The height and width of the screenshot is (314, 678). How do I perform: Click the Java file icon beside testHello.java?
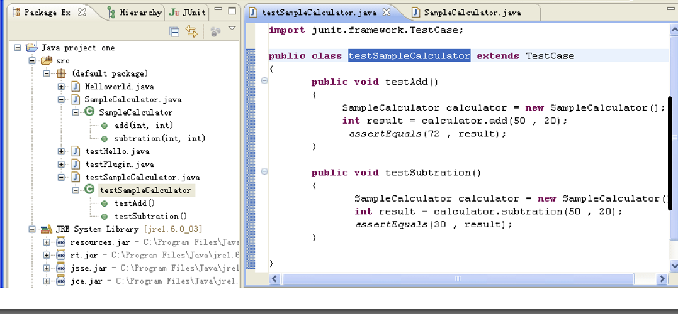pyautogui.click(x=76, y=151)
